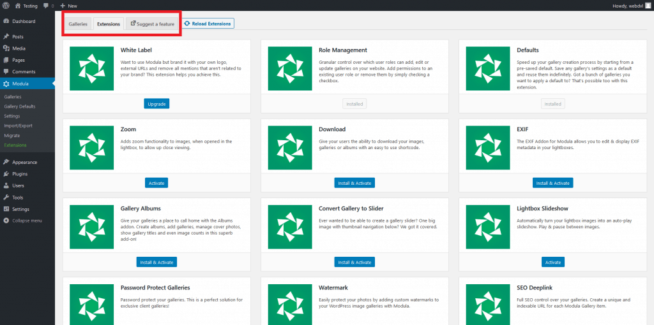Click the Gallery Albums card heading
This screenshot has width=654, height=325.
(141, 208)
